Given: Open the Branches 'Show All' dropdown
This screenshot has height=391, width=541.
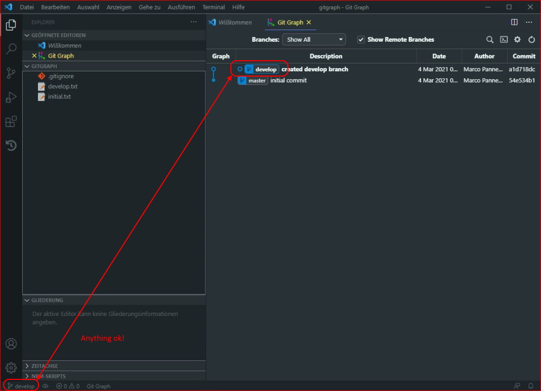Looking at the screenshot, I should click(x=314, y=39).
